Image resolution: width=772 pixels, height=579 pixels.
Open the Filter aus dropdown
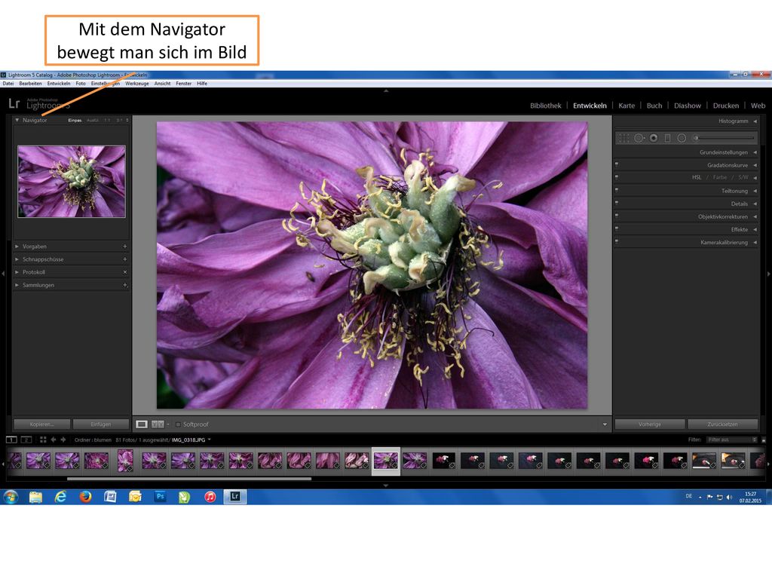click(731, 440)
